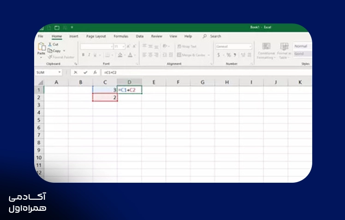Viewport: 345px width, 220px height.
Task: Open the Name Box dropdown
Action: (59, 72)
